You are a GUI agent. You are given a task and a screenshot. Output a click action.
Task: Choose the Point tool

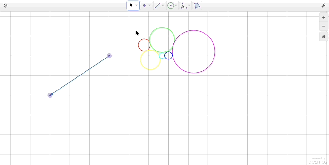click(x=144, y=5)
